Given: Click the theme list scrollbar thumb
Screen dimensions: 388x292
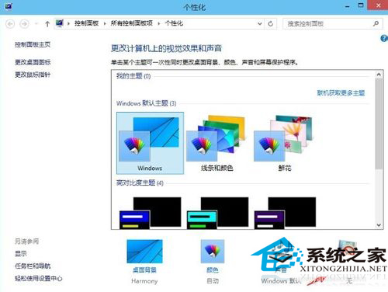Looking at the screenshot, I should point(379,123).
